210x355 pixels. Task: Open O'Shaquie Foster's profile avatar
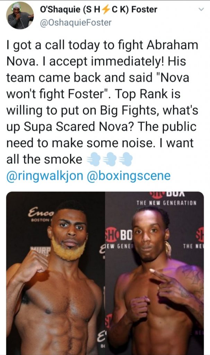tap(20, 16)
